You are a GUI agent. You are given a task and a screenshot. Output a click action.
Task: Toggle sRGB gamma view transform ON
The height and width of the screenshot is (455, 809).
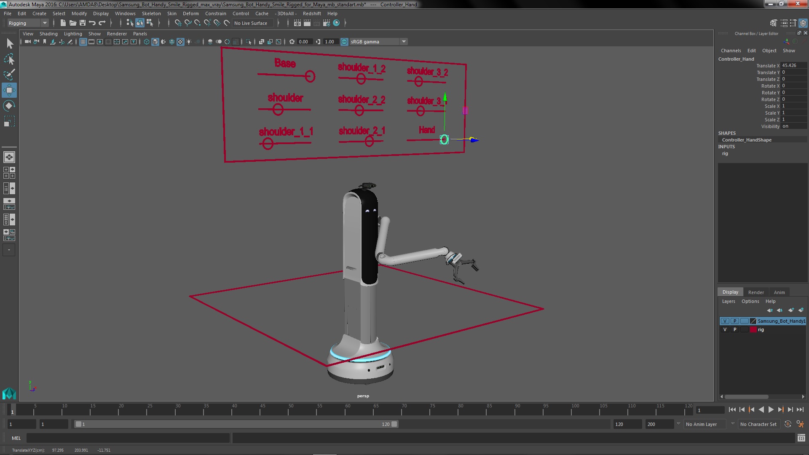pyautogui.click(x=344, y=42)
